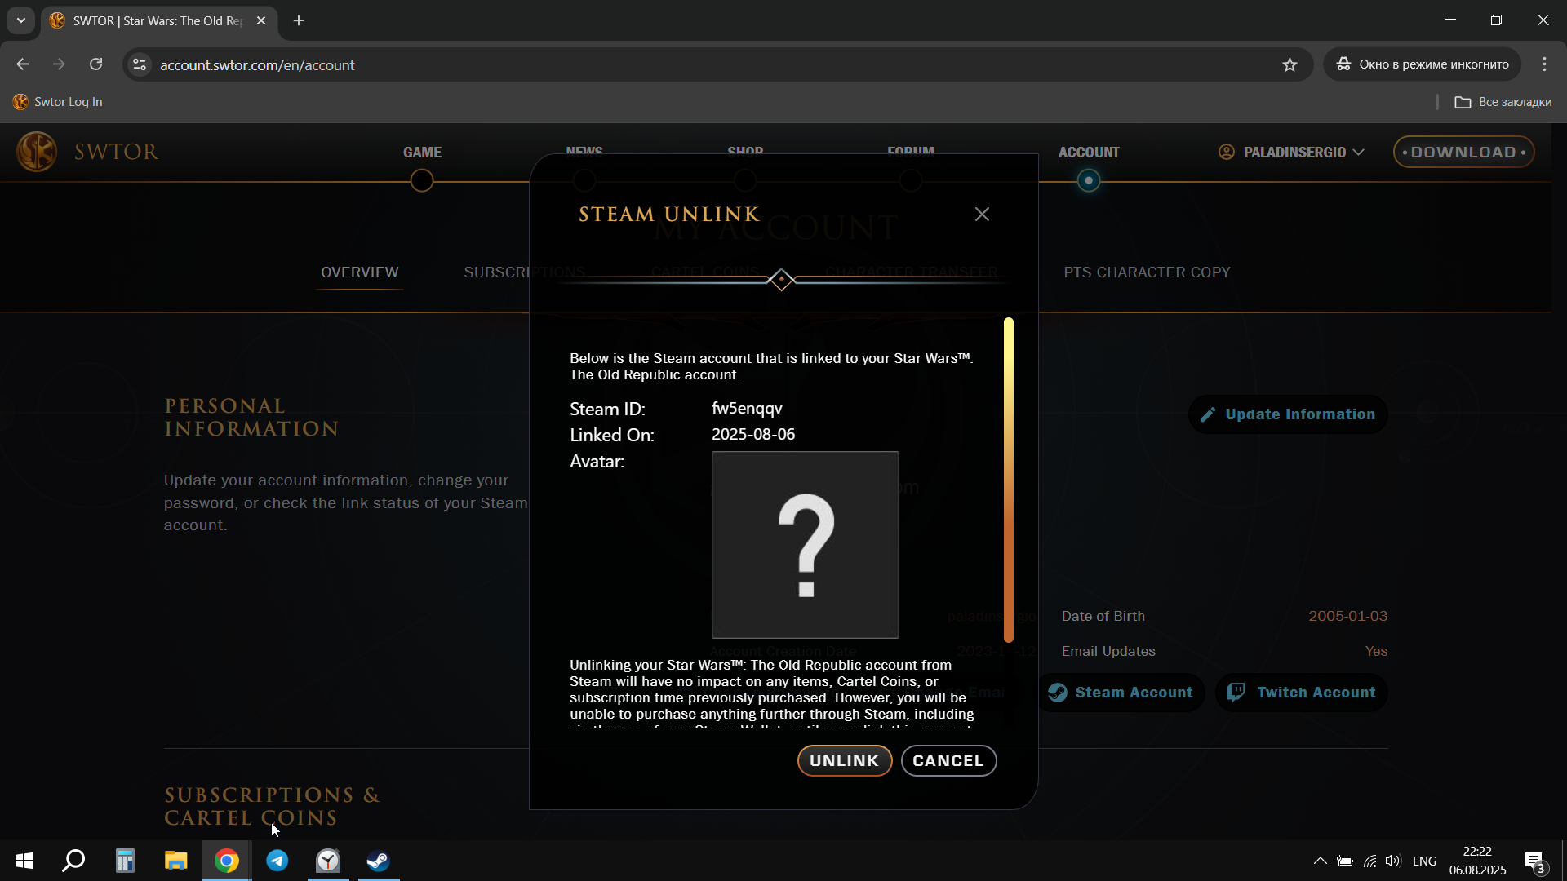Click the Steam ID value fw5enqqv
This screenshot has width=1567, height=881.
[747, 409]
